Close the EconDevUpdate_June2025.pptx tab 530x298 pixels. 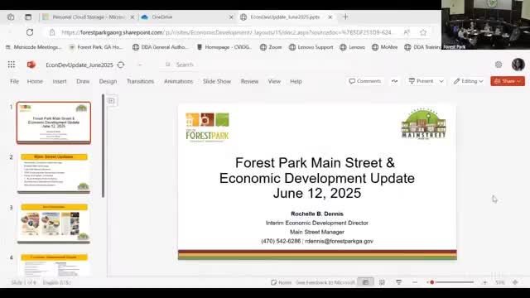click(330, 17)
